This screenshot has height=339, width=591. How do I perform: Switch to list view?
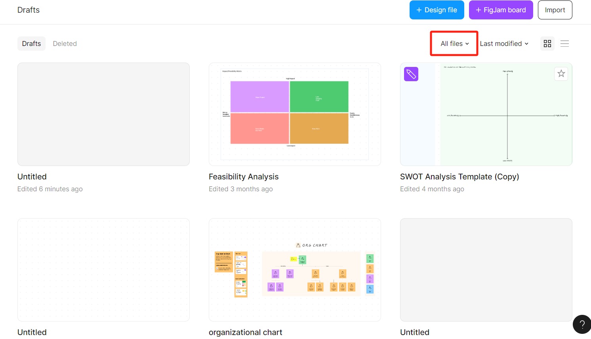[565, 44]
